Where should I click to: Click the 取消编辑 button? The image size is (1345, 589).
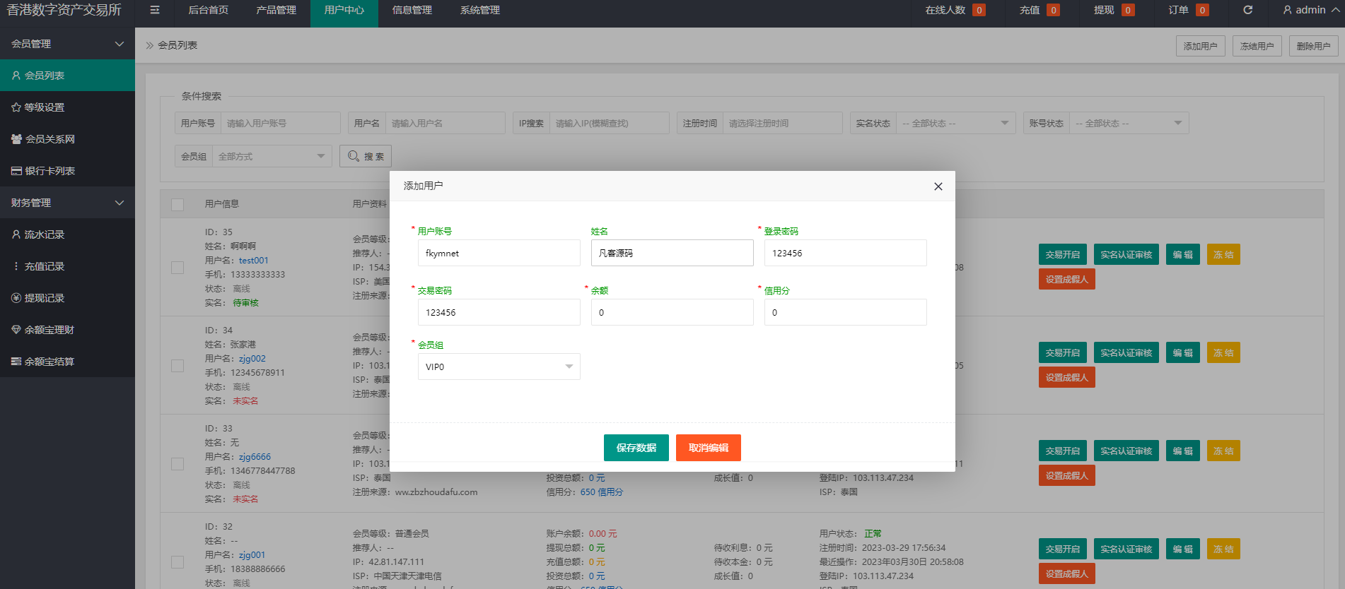point(708,448)
